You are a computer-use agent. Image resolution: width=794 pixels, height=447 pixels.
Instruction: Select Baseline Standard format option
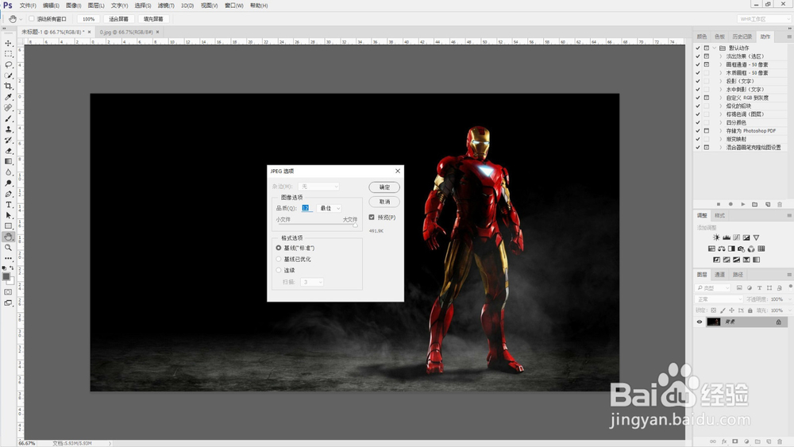[x=279, y=248]
